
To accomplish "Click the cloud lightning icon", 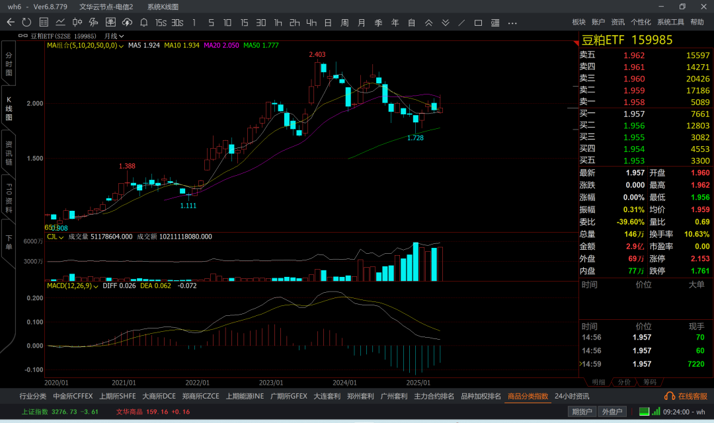I will 127,22.
